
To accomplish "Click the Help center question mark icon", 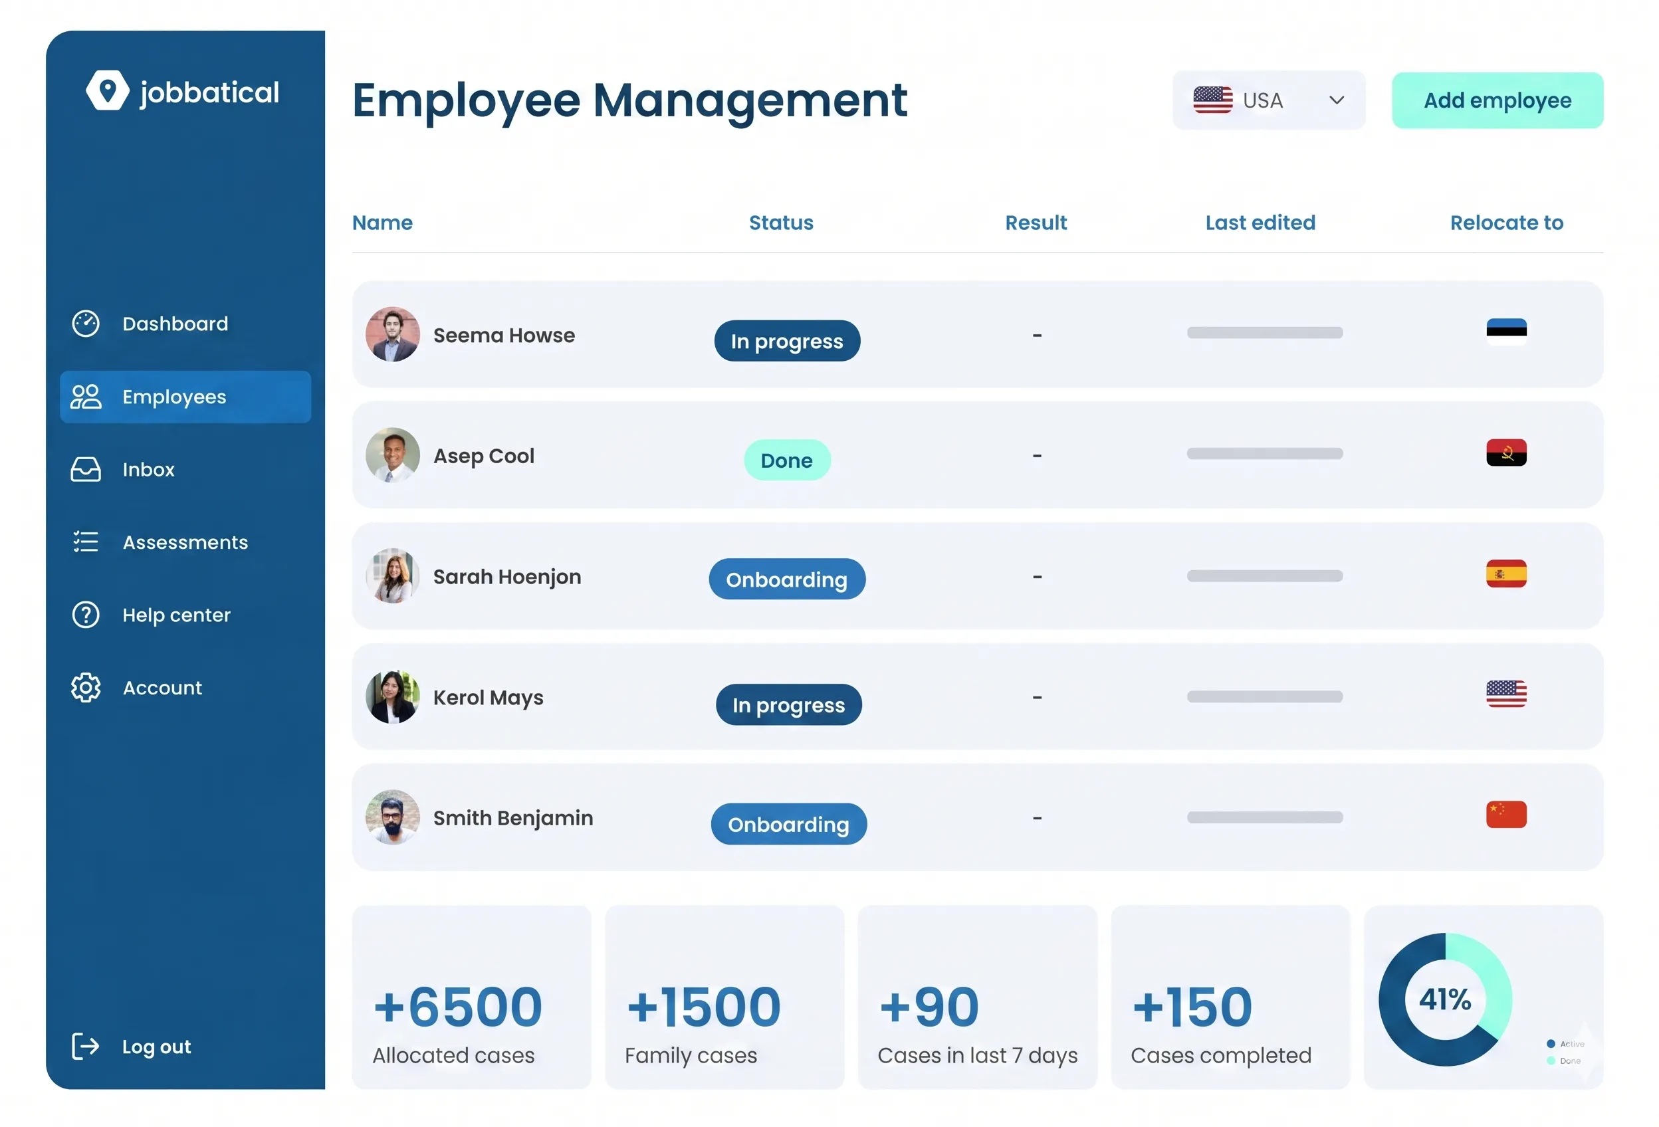I will pyautogui.click(x=85, y=615).
